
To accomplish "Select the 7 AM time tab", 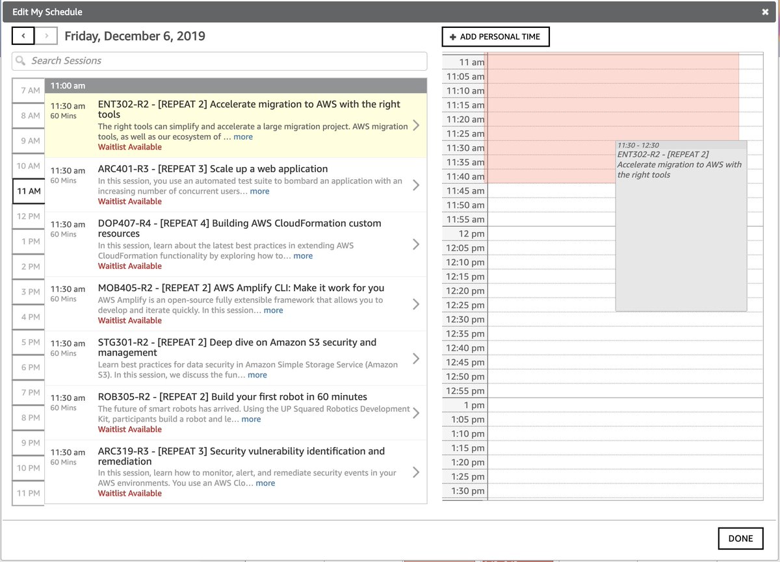I will click(x=29, y=90).
